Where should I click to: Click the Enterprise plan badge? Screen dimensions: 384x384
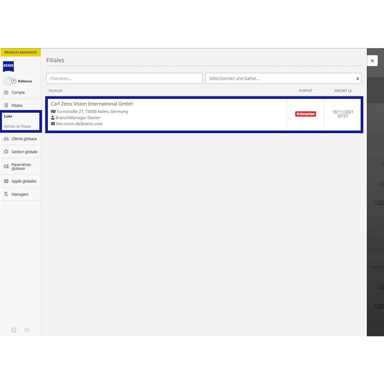[306, 114]
